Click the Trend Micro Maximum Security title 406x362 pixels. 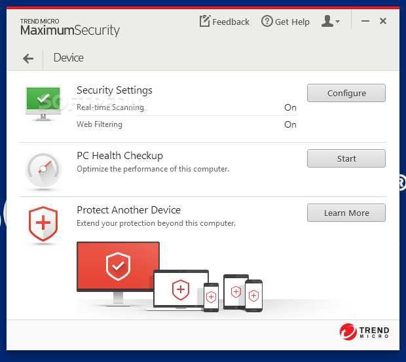(x=70, y=27)
